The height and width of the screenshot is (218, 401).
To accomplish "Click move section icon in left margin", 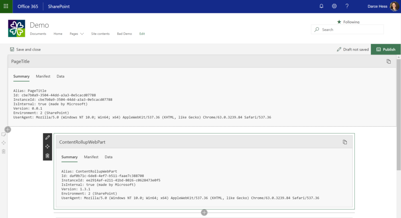I will [4, 143].
